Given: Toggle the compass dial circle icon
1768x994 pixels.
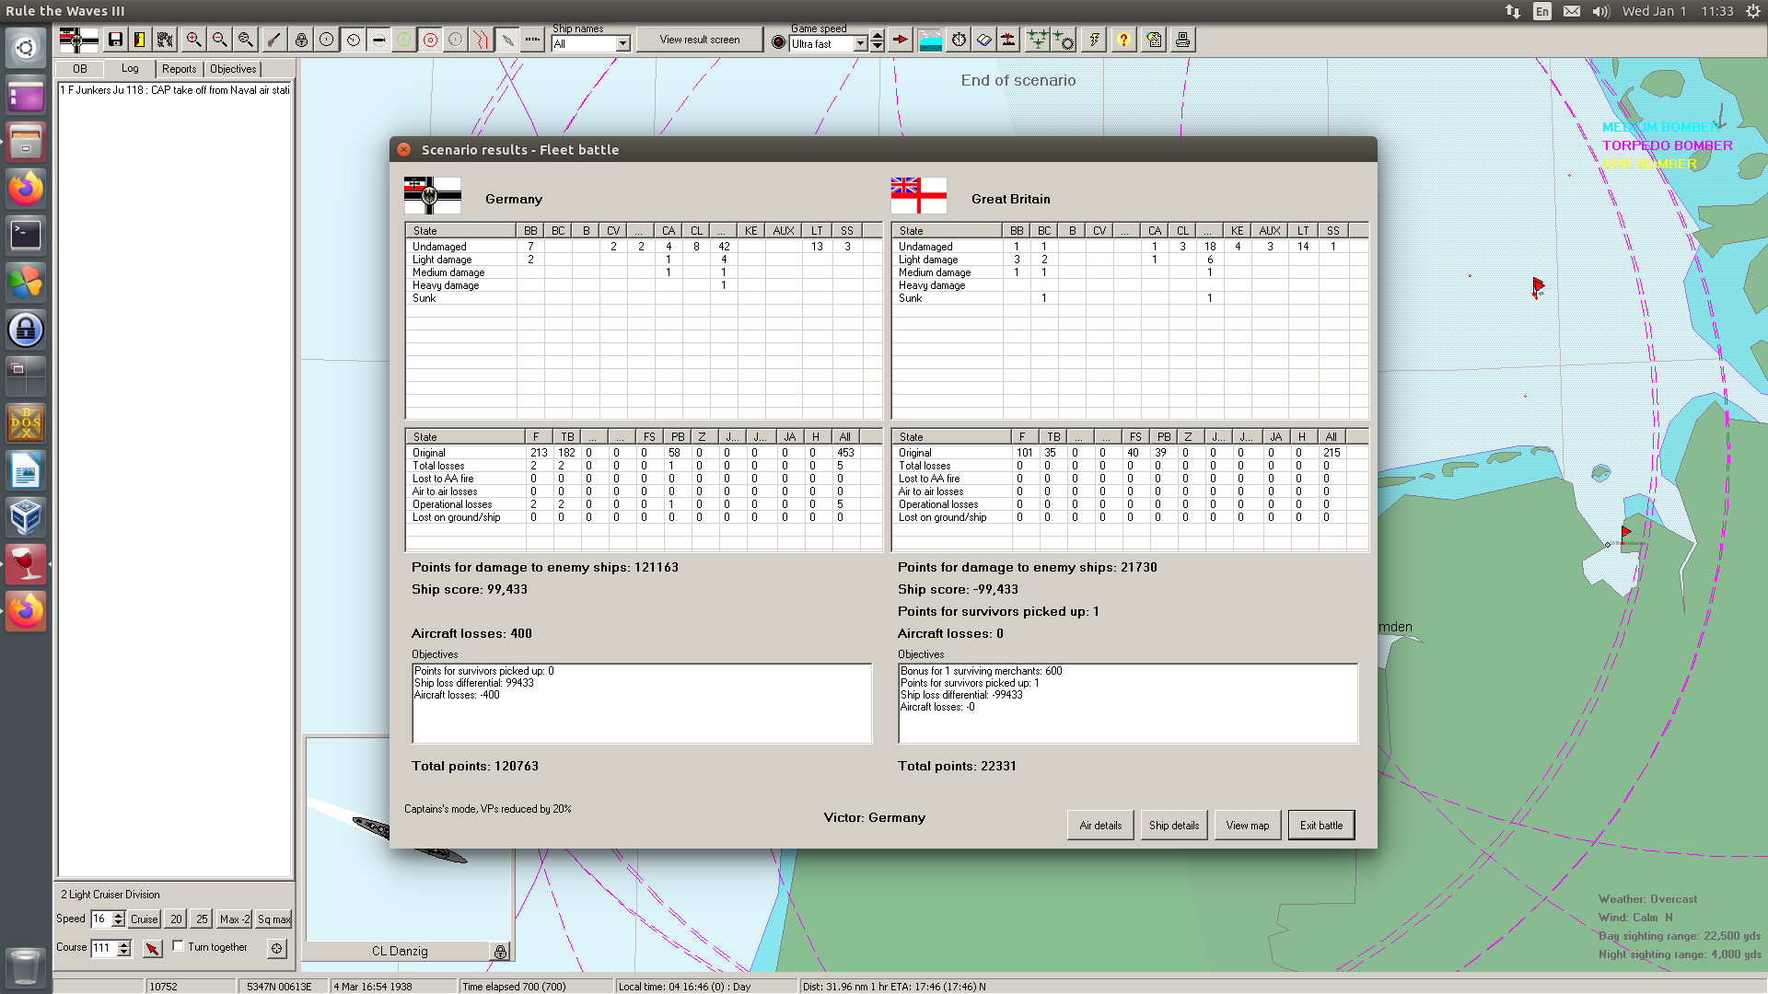Looking at the screenshot, I should pos(353,40).
